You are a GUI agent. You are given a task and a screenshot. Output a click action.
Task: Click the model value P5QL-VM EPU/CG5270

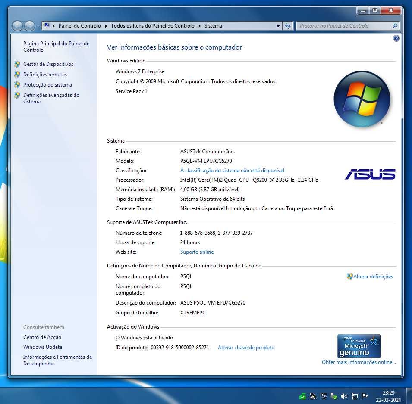[x=206, y=161]
